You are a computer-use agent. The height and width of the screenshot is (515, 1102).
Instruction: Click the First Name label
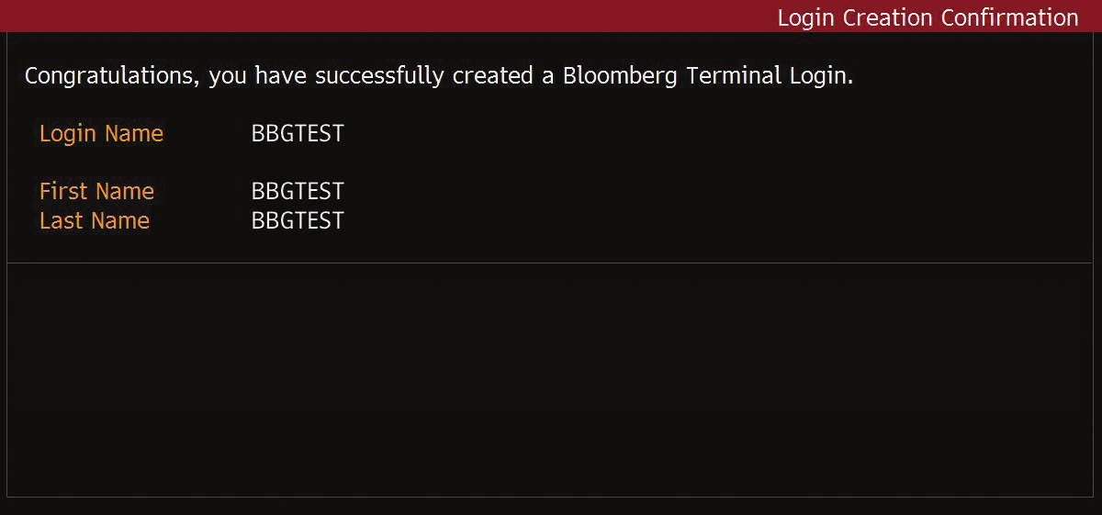tap(96, 191)
